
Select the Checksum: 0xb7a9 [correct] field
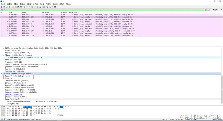click(x=17, y=81)
